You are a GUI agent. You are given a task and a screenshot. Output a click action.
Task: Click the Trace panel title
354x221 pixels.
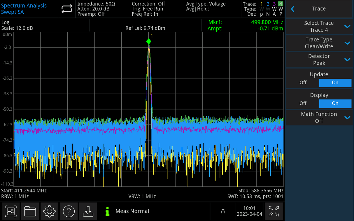click(x=319, y=9)
